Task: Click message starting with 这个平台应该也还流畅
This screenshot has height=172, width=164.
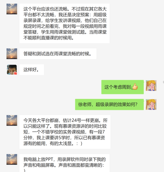Action: 64,23
